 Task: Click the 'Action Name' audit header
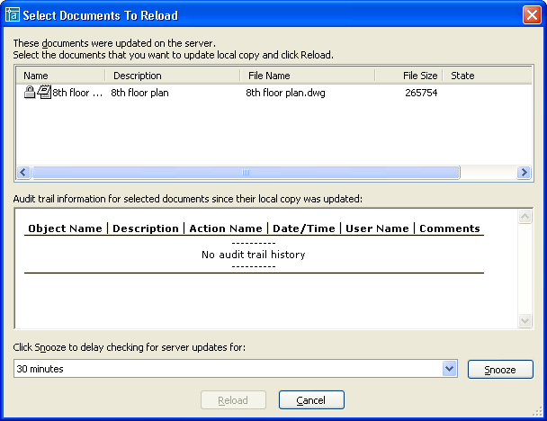point(226,228)
